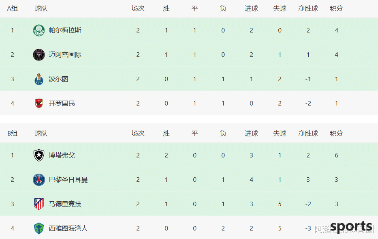This screenshot has width=378, height=239.
Task: Click the sports watermark logo
Action: click(351, 227)
